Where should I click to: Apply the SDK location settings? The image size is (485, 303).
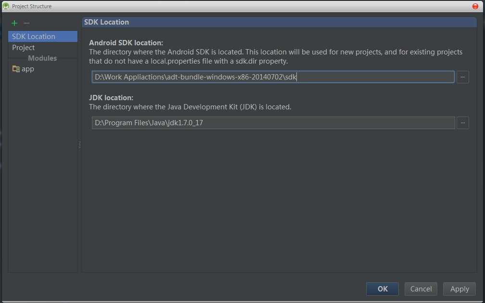[x=459, y=289]
